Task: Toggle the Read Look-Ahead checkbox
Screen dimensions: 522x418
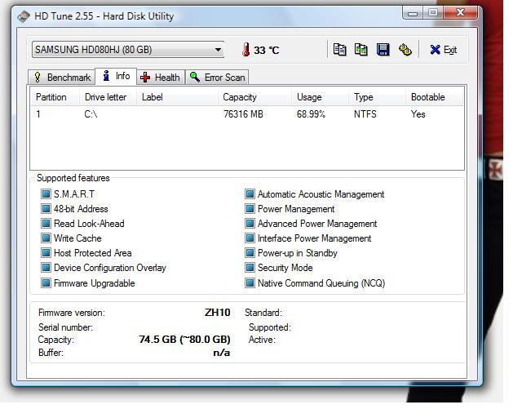Action: pos(46,224)
